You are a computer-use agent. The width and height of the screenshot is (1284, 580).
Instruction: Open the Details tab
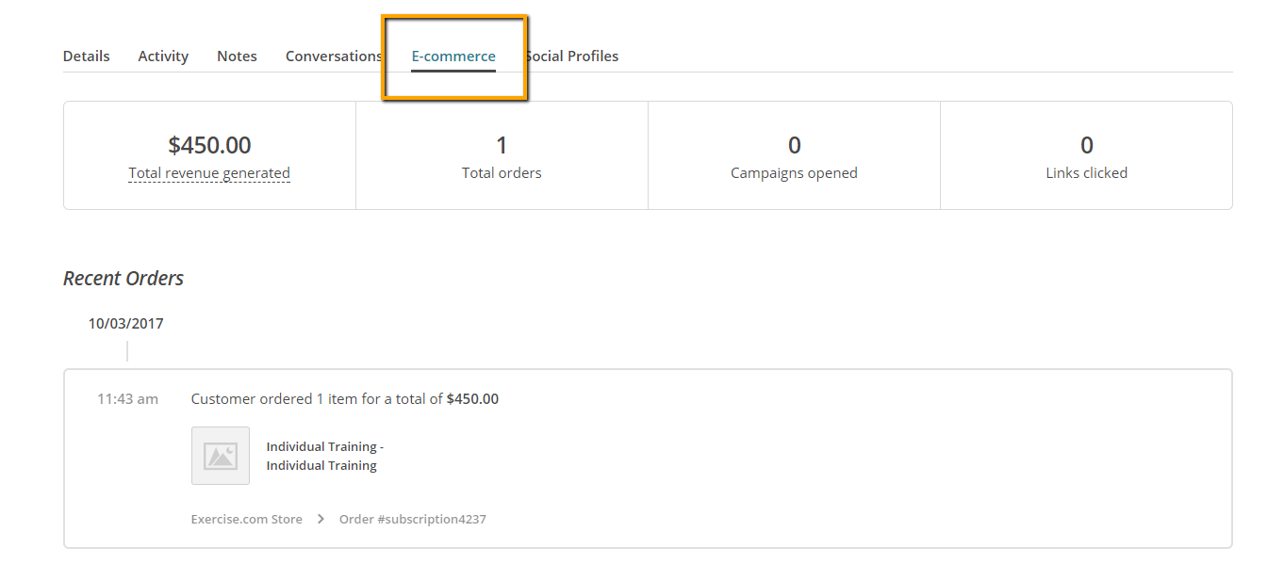click(86, 56)
